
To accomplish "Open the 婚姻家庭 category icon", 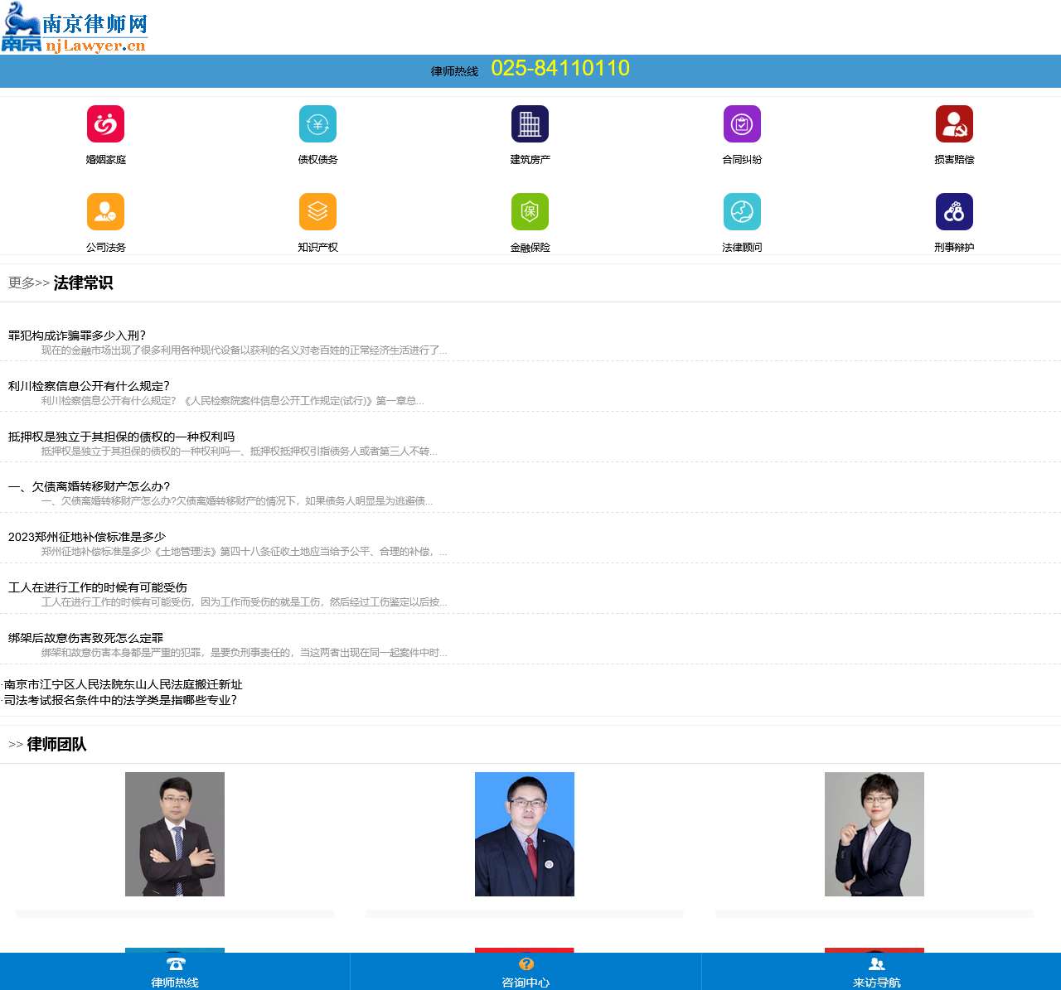I will pyautogui.click(x=105, y=124).
